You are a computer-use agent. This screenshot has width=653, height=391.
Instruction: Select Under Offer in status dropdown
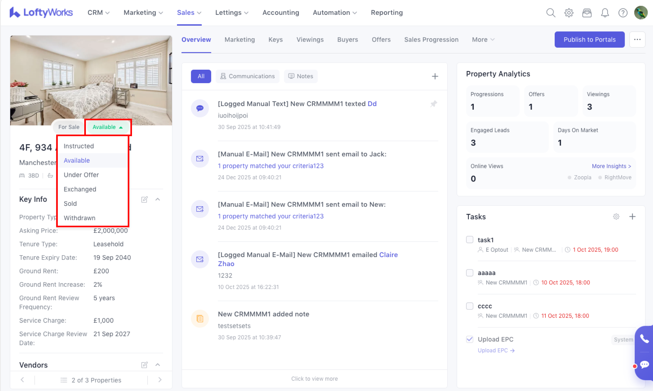coord(81,175)
